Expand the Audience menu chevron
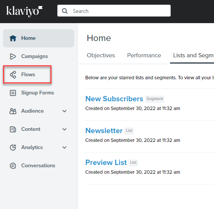 click(64, 111)
